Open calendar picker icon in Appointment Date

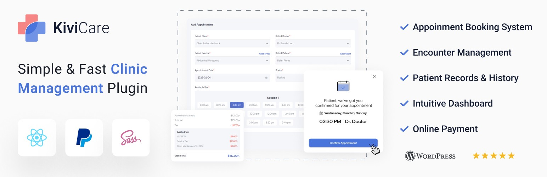click(x=266, y=78)
